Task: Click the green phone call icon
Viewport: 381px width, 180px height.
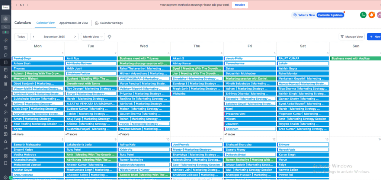Action: click(363, 15)
